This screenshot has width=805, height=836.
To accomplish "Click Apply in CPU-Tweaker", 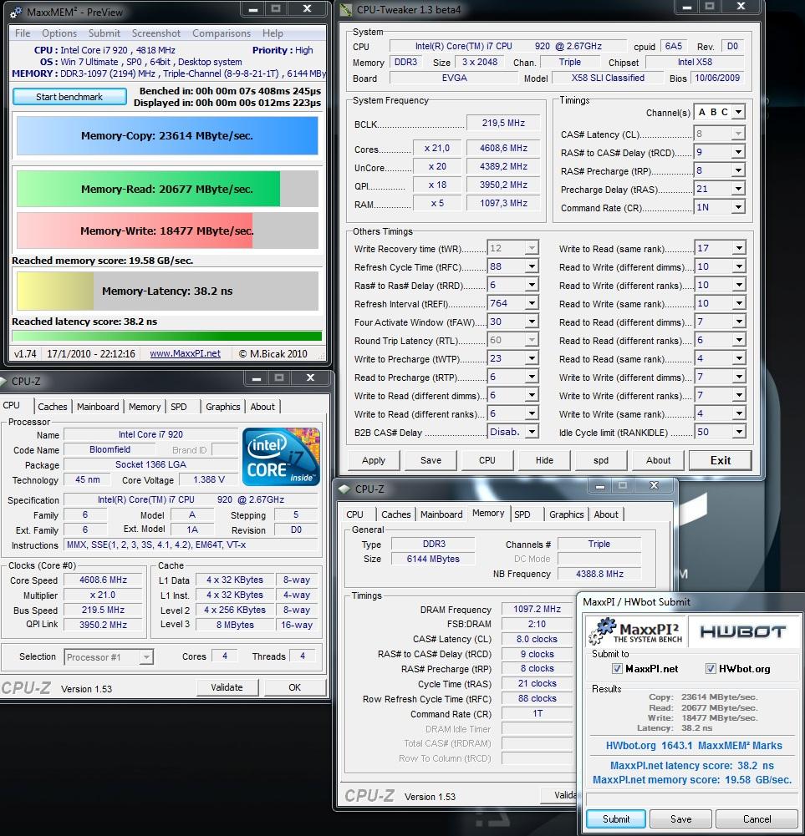I will pos(373,460).
